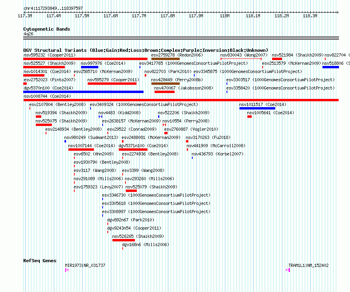
Task: Click esv2513579 (McKernan2009) label
Action: pyautogui.click(x=291, y=63)
